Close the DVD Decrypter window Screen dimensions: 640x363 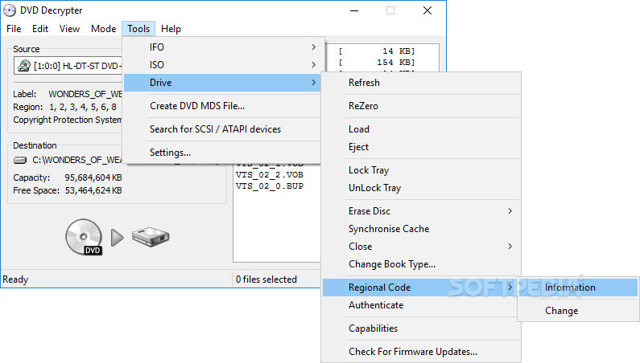pos(427,10)
